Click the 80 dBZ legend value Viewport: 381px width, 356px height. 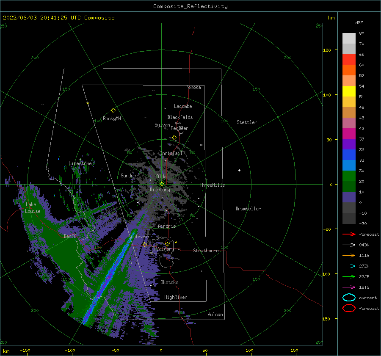tap(362, 33)
